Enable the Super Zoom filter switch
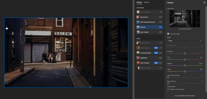207x99 pixels. [160, 17]
